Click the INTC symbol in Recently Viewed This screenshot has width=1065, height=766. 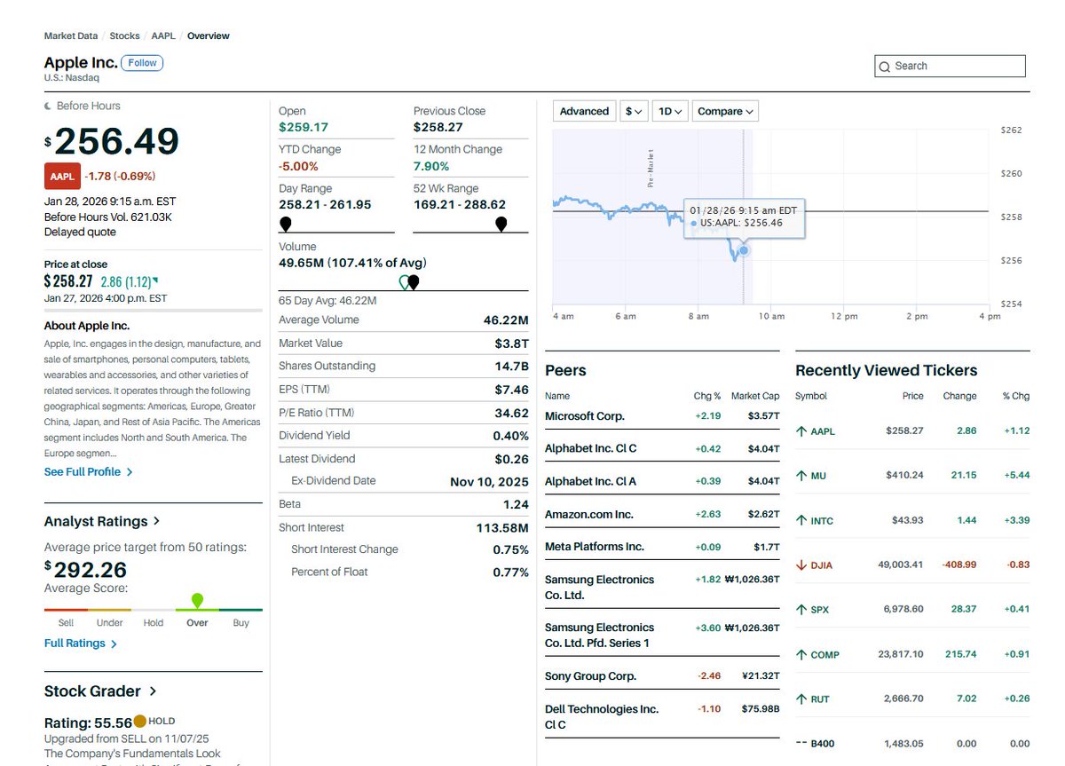(x=822, y=521)
